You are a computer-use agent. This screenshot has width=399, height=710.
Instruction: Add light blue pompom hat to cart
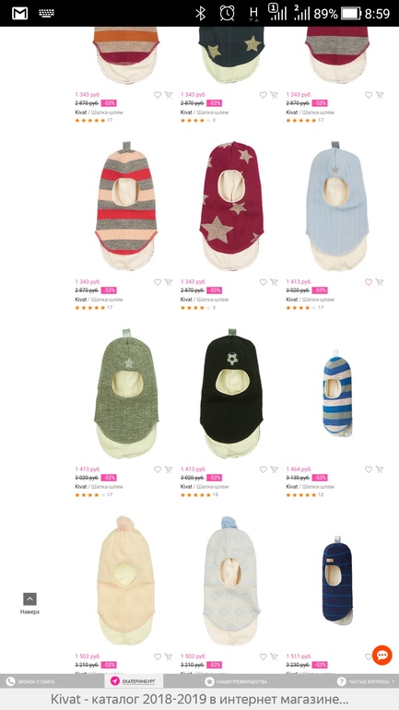(274, 657)
